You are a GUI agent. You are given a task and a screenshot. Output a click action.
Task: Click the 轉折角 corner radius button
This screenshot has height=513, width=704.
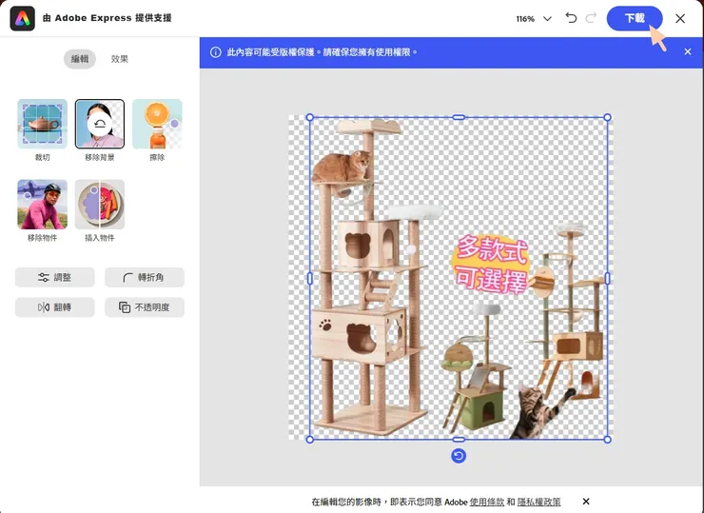[x=145, y=277]
